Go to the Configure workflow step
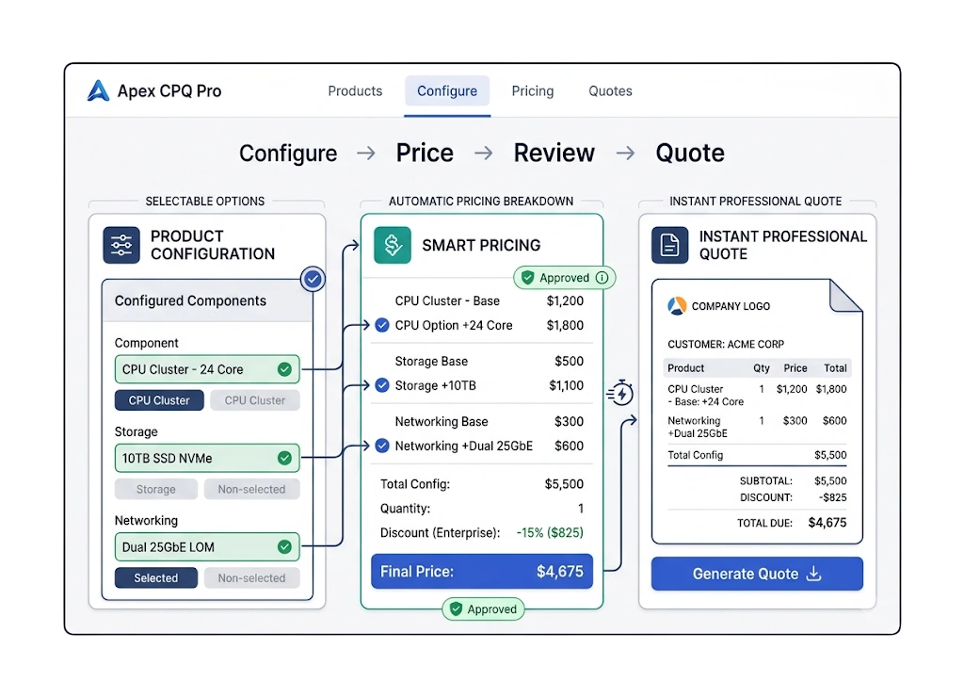This screenshot has height=698, width=964. [288, 154]
